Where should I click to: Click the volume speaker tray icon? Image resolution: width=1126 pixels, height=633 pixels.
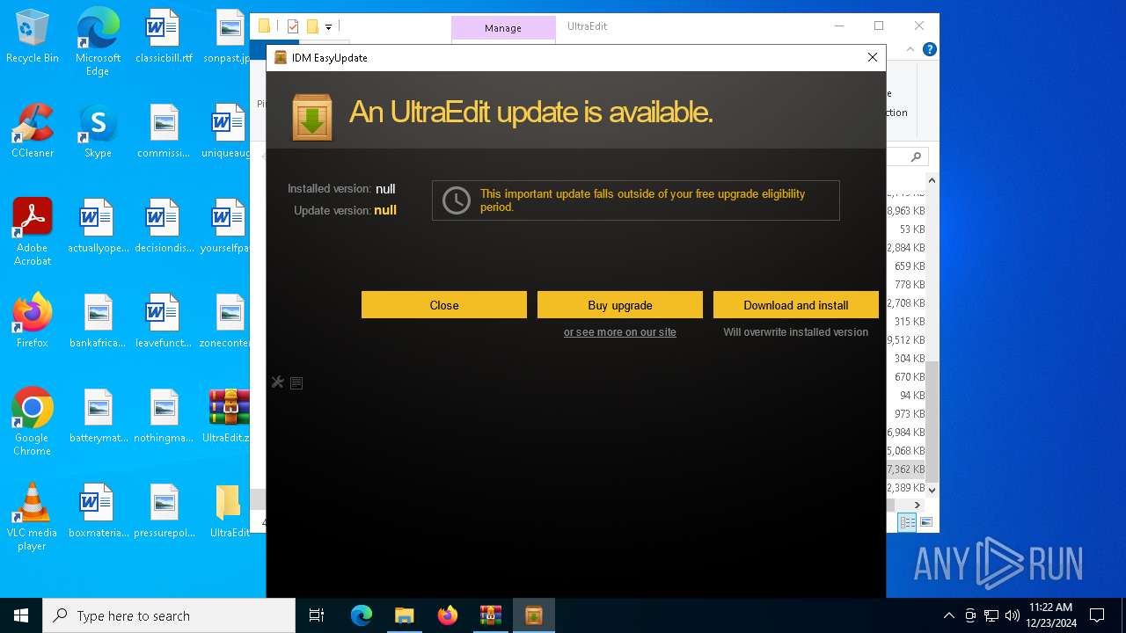[x=1012, y=615]
